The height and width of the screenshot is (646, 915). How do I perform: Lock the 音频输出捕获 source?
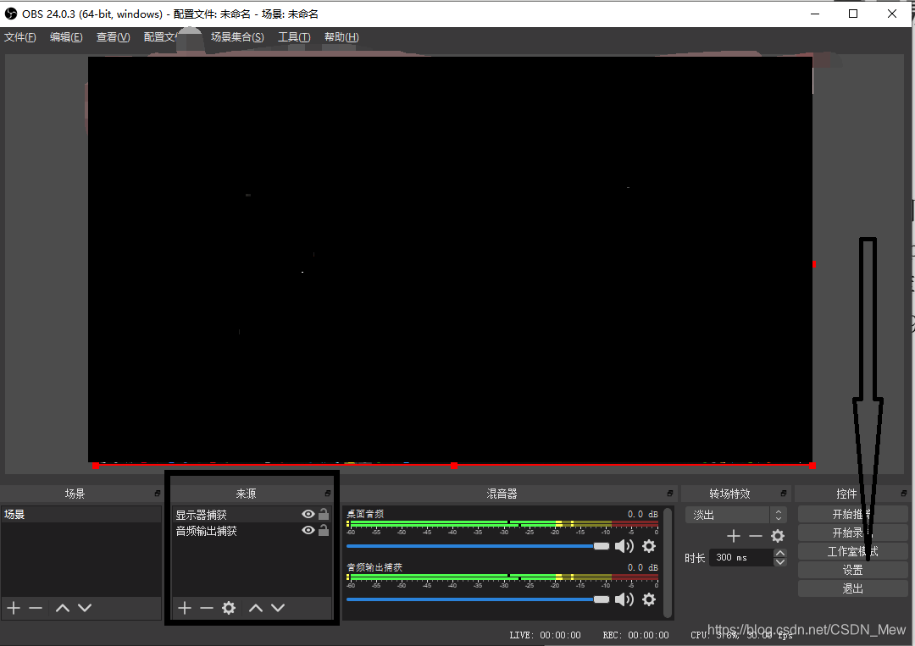click(324, 530)
